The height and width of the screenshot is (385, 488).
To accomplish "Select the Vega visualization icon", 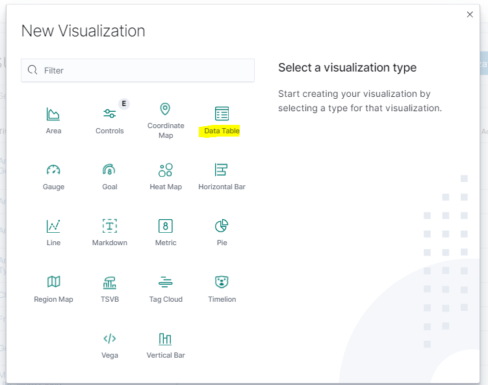I will (x=109, y=339).
